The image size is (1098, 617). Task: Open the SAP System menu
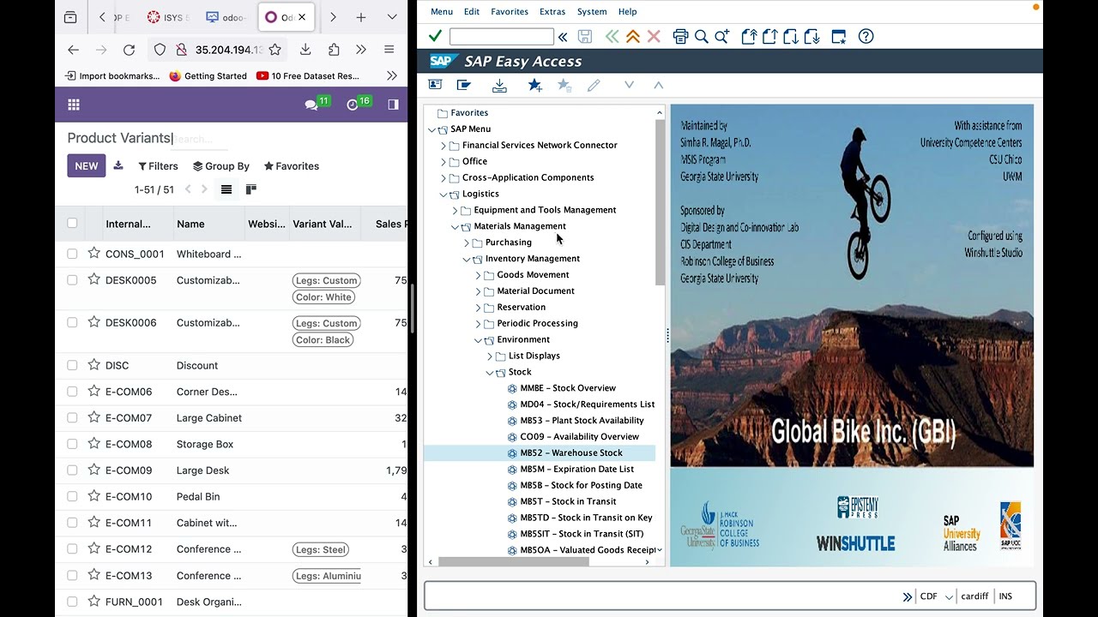tap(592, 11)
